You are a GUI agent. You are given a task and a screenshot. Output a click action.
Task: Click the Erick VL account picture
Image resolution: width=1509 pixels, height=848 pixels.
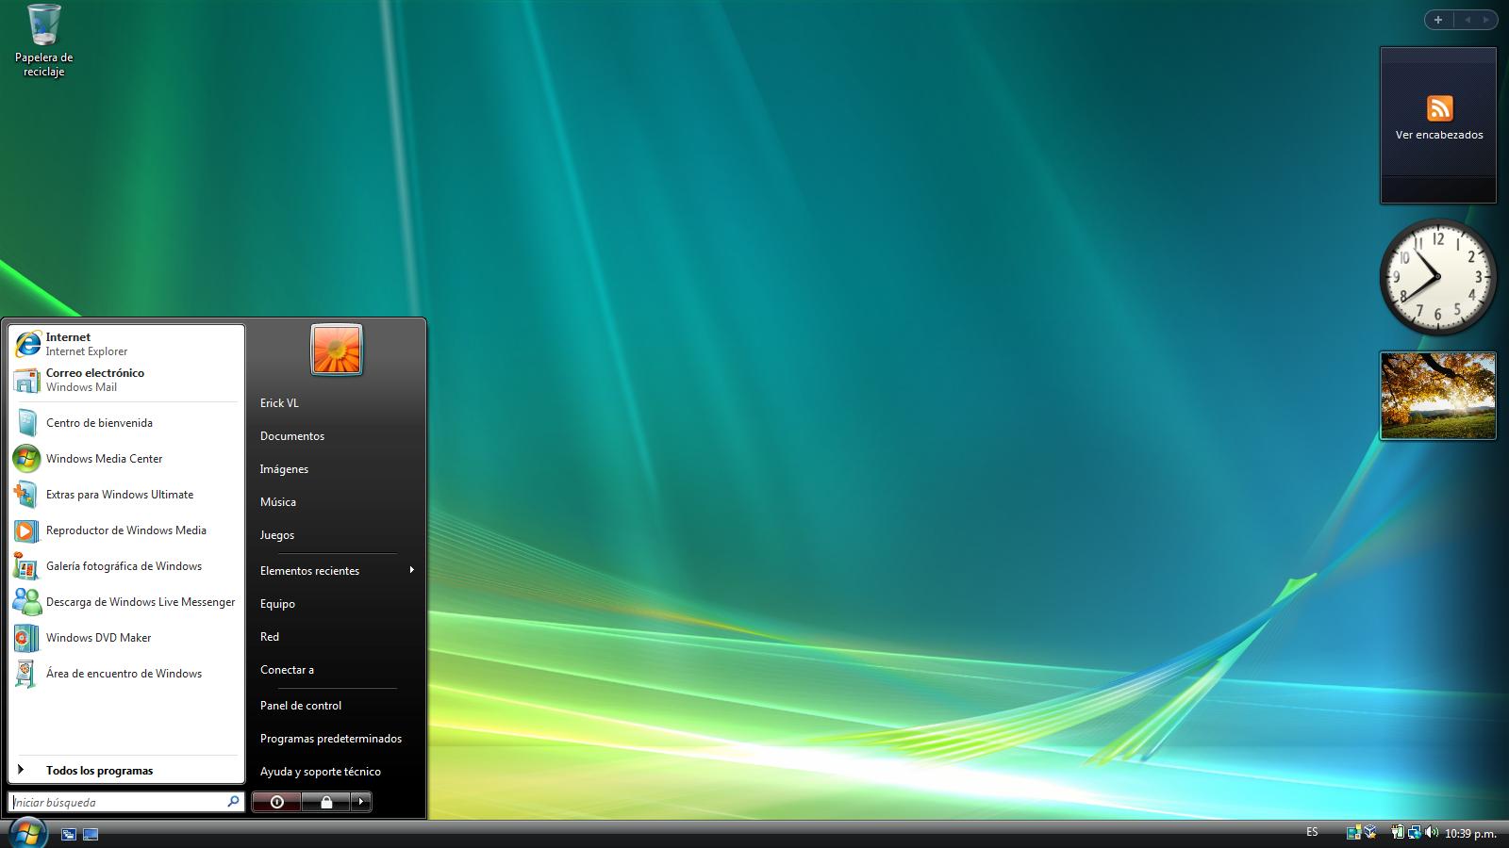[x=336, y=349]
